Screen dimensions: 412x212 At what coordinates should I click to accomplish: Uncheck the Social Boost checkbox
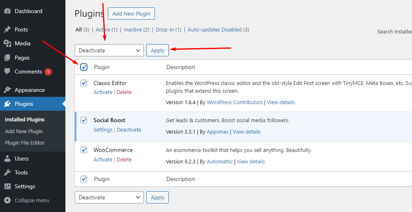83,121
